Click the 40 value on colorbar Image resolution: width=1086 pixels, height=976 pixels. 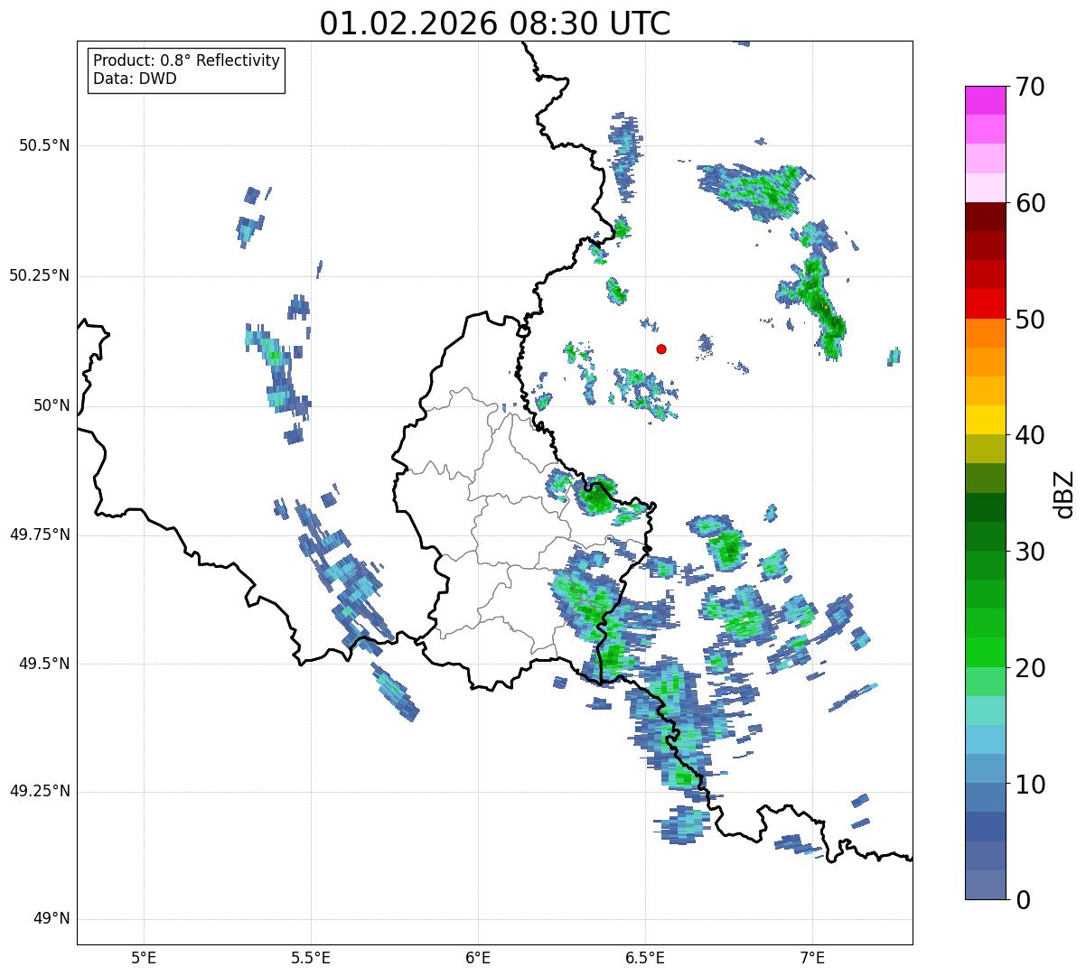(1031, 435)
